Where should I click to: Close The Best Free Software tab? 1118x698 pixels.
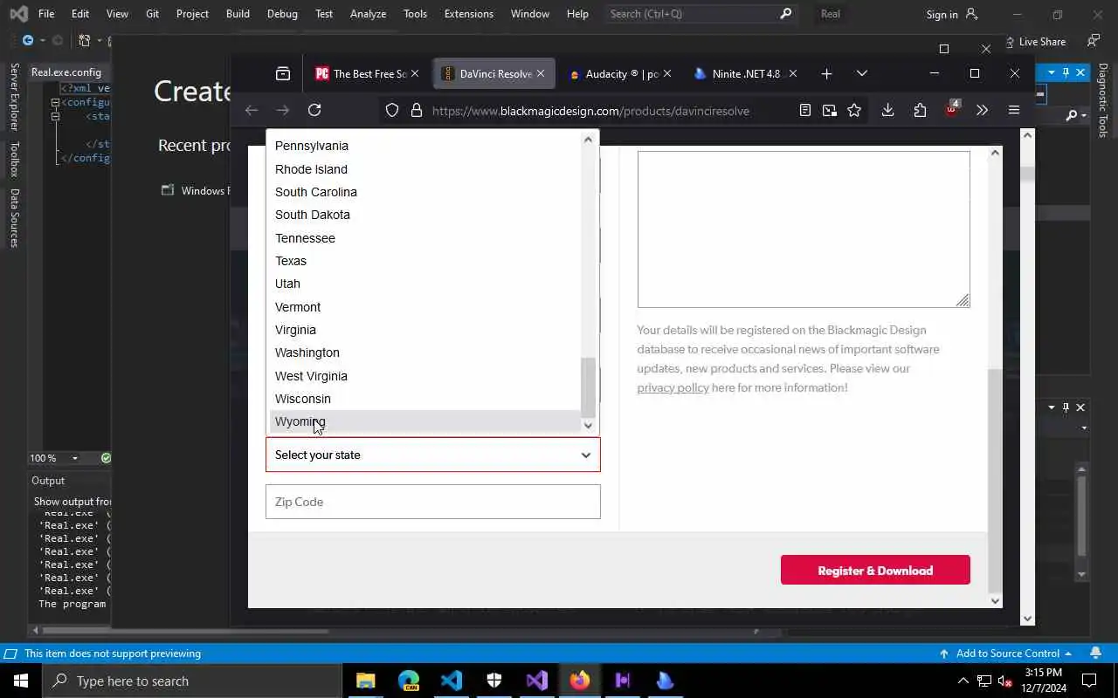[416, 74]
